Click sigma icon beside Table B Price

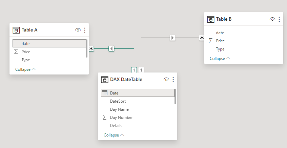[210, 41]
